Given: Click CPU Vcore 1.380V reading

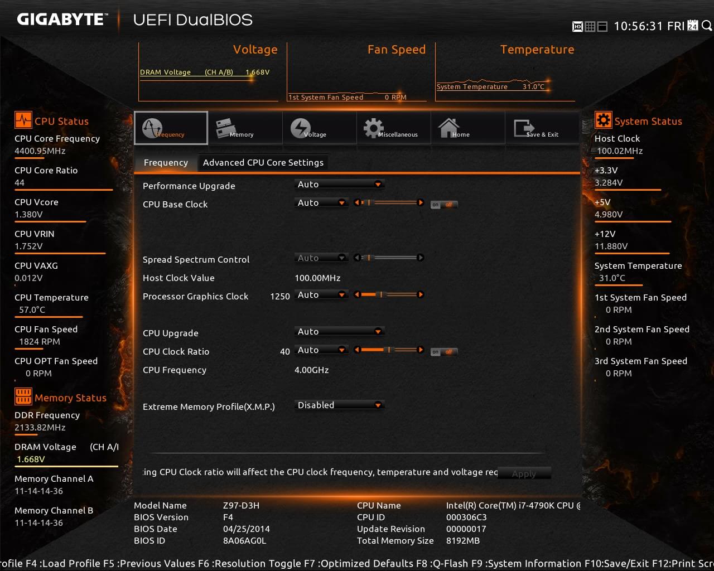Looking at the screenshot, I should [x=28, y=214].
